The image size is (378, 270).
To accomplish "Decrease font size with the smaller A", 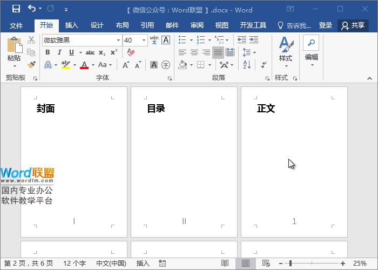I will point(138,65).
